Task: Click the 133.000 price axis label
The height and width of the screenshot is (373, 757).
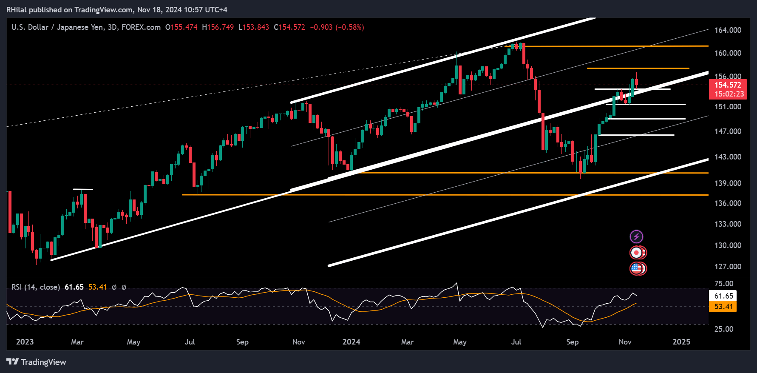Action: pyautogui.click(x=728, y=224)
